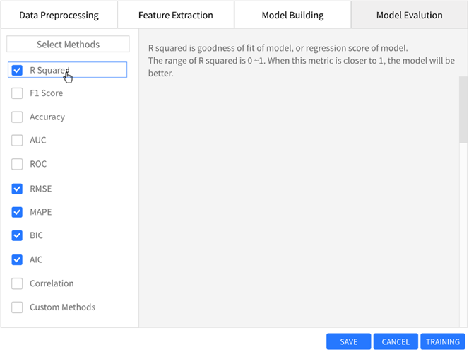Enable the F1 Score checkbox

coord(18,93)
